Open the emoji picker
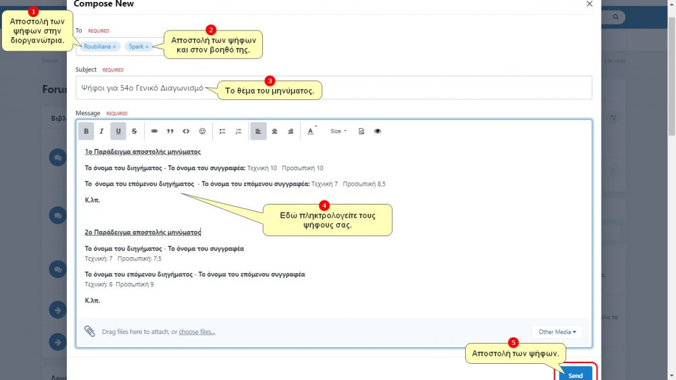Screen dimensions: 676x380 [202, 131]
